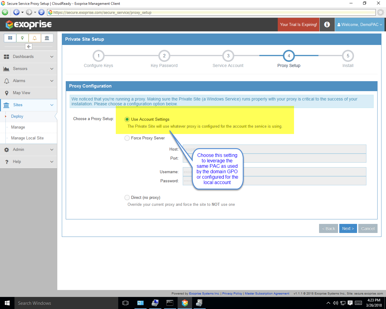Select Manage Local Site
The height and width of the screenshot is (309, 386).
pos(27,138)
